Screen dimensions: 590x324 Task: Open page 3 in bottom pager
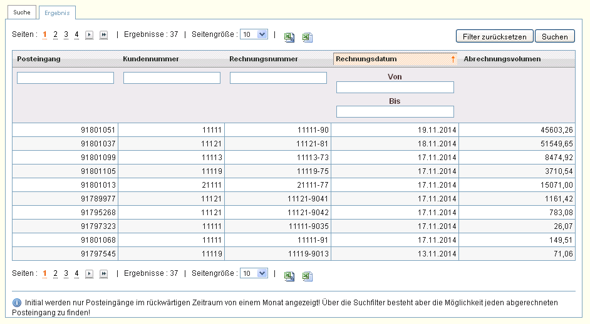pos(66,273)
